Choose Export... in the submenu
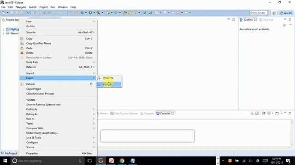295x165 pixels. [x=109, y=84]
